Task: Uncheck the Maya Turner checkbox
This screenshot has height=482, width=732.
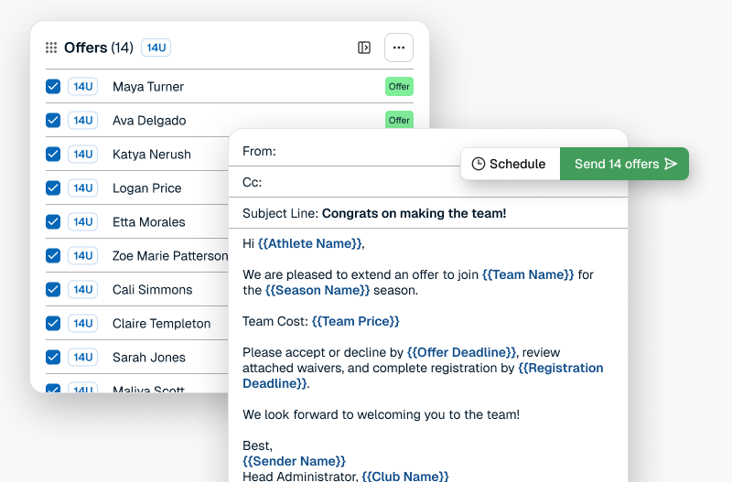Action: 53,86
